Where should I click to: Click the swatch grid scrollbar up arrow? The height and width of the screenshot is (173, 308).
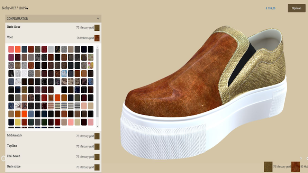coord(98,47)
